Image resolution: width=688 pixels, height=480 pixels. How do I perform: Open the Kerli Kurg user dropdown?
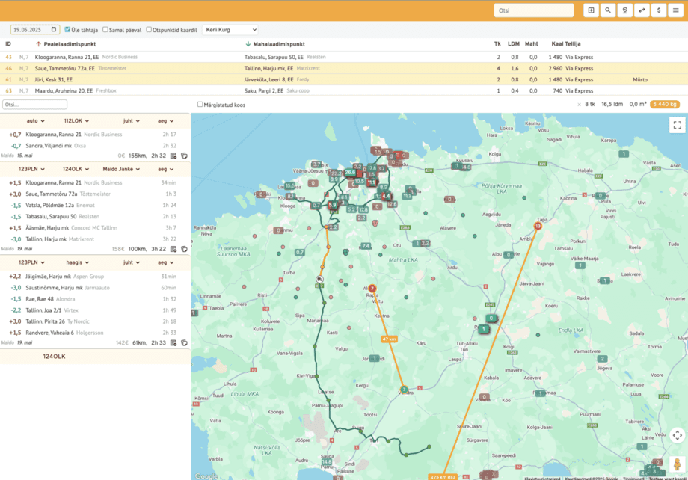coord(230,30)
